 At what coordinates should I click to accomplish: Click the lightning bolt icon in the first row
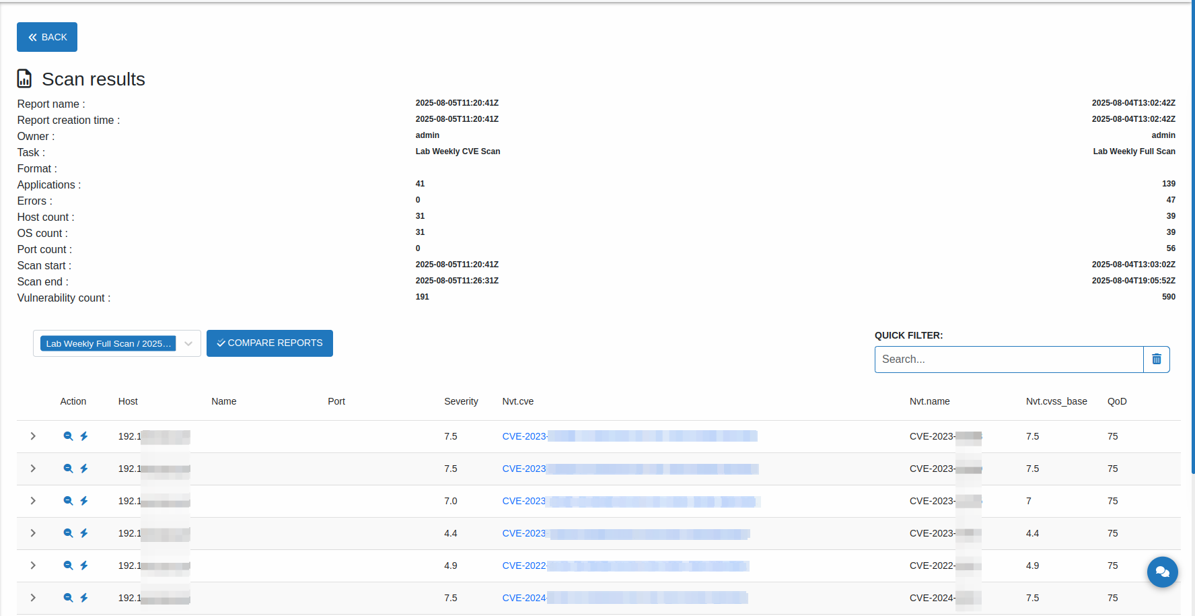pos(84,436)
